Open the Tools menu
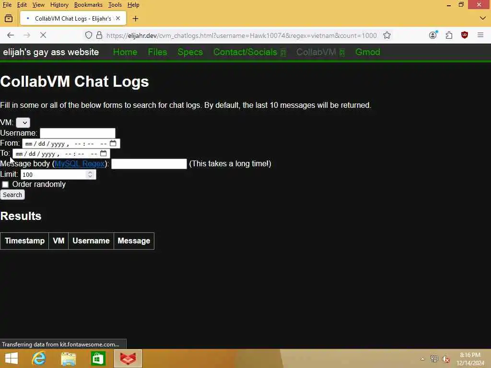This screenshot has height=368, width=491. pyautogui.click(x=115, y=5)
